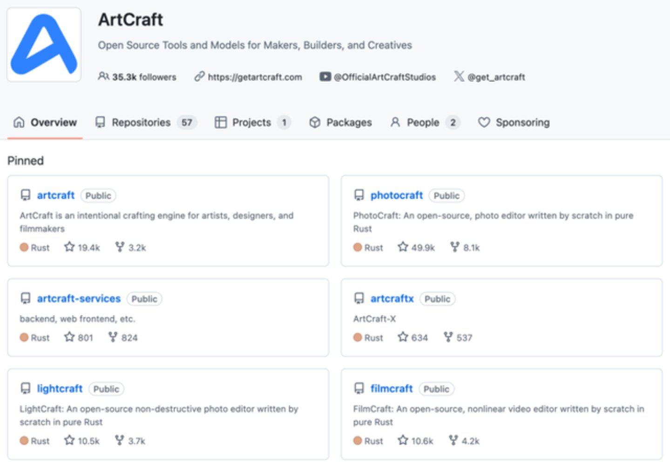This screenshot has width=670, height=468.
Task: Click the ArtCraft organization avatar logo
Action: point(44,45)
